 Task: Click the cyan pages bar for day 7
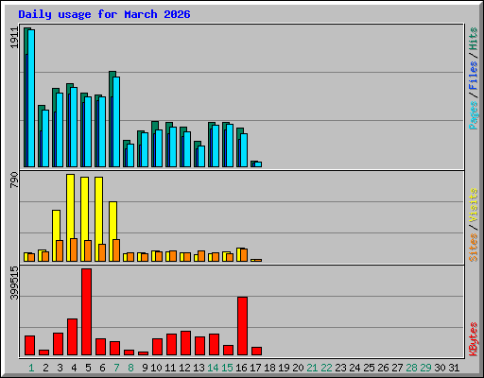coord(116,122)
